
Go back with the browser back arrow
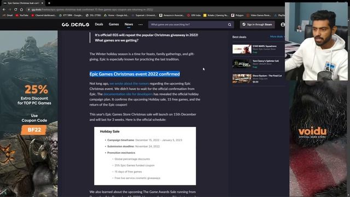click(4, 10)
